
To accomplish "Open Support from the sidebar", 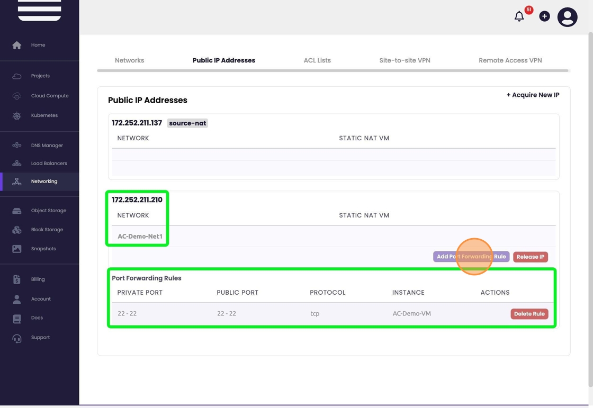I will [x=40, y=338].
